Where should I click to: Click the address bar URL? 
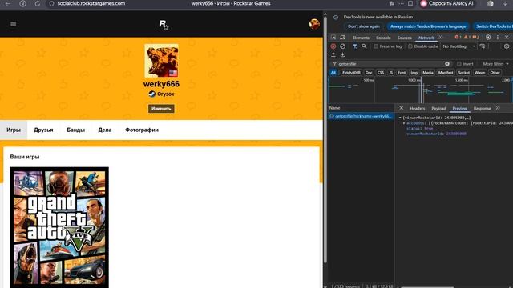[x=91, y=3]
